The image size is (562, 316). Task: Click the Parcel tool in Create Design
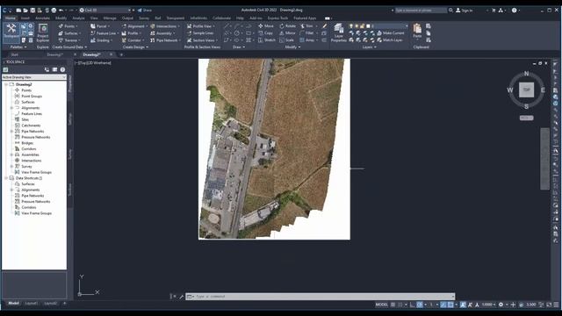[x=100, y=26]
